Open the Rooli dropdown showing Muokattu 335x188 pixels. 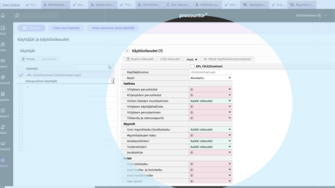pos(210,78)
